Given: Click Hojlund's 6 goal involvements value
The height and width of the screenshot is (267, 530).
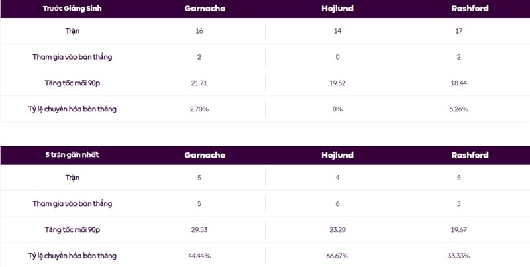Looking at the screenshot, I should pyautogui.click(x=337, y=203).
